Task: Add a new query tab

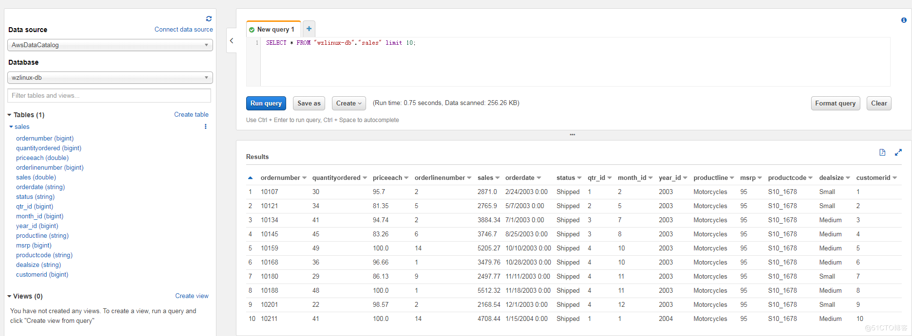Action: pyautogui.click(x=309, y=29)
